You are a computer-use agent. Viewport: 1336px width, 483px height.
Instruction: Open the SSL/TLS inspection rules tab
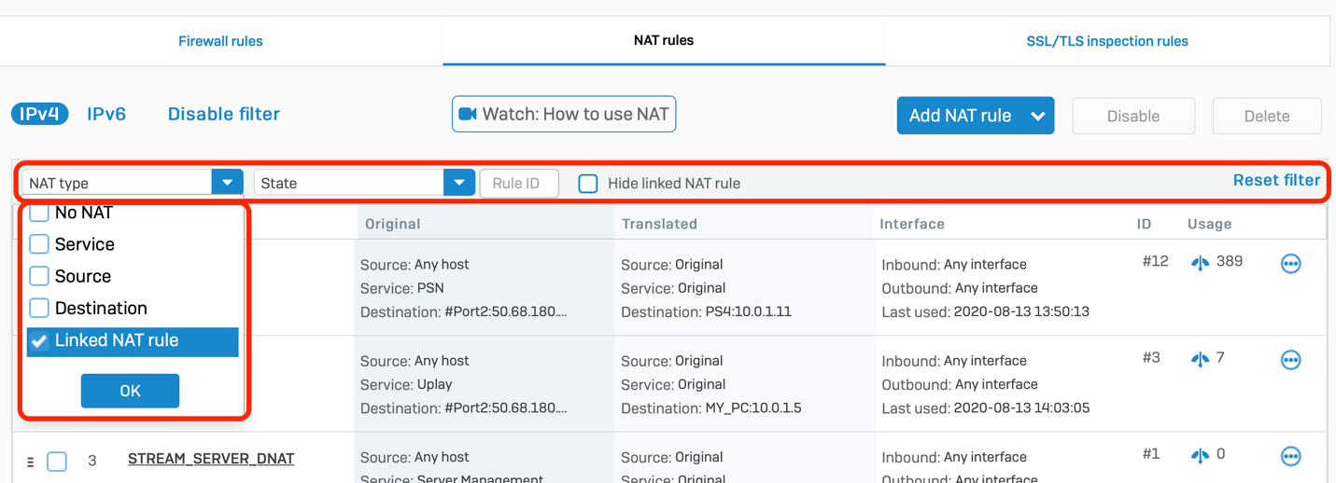tap(1106, 41)
